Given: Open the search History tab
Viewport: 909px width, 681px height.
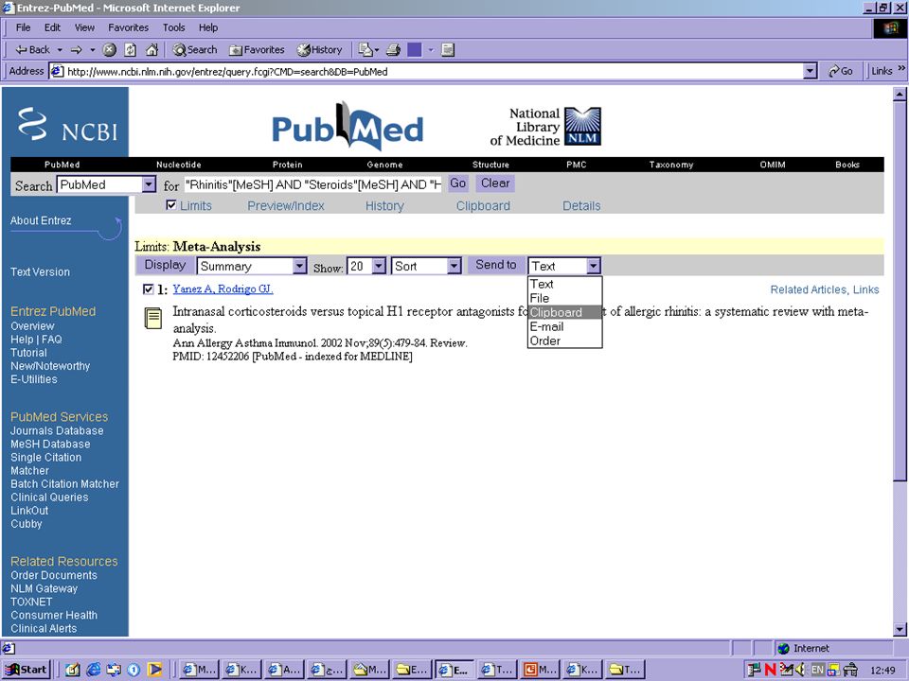Looking at the screenshot, I should [x=384, y=205].
